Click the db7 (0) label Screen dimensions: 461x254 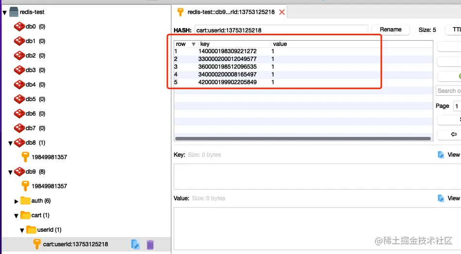coord(35,128)
